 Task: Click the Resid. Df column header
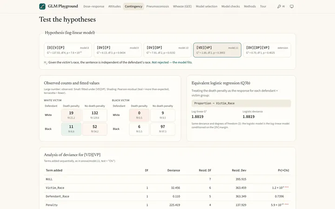(x=205, y=170)
